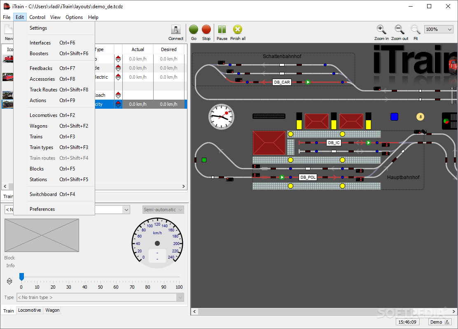The image size is (458, 329).
Task: Click the Zoom in magnifier
Action: 381,30
